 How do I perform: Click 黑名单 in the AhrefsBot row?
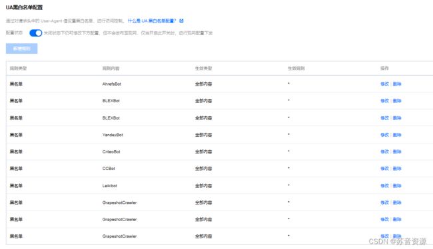pyautogui.click(x=16, y=84)
